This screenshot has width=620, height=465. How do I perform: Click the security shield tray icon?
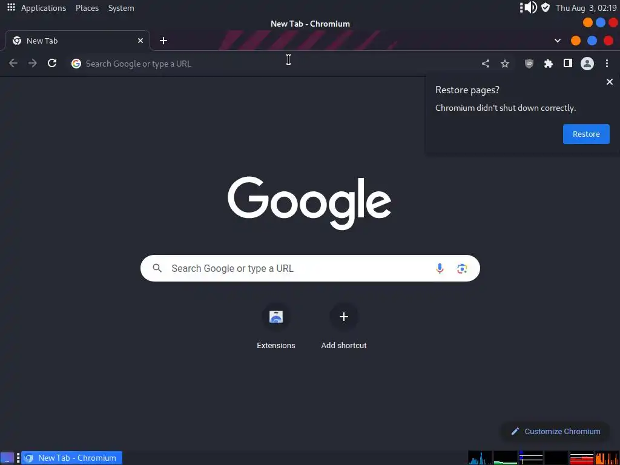[x=546, y=7]
